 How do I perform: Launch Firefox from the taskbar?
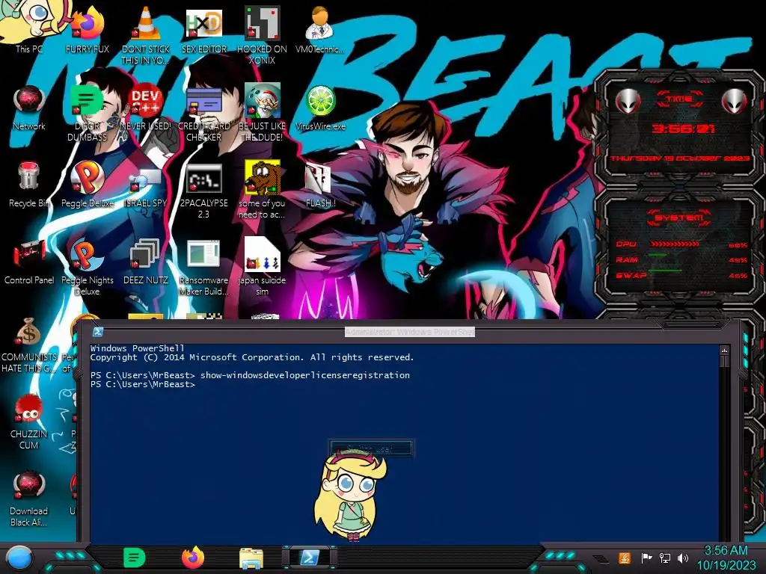coord(192,558)
